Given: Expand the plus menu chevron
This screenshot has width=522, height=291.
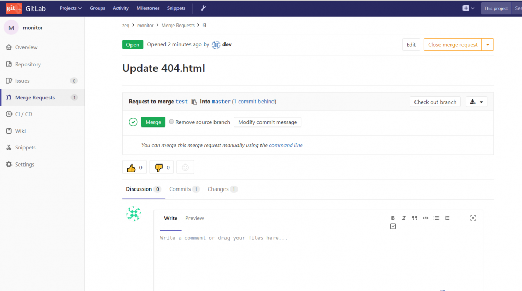Looking at the screenshot, I should (x=473, y=8).
